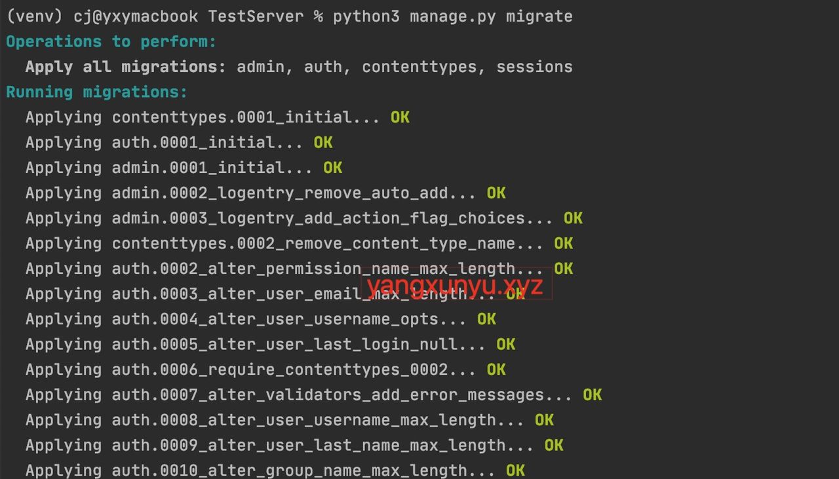Click OK after auth.0006_require_contenttypes_0002
Image resolution: width=839 pixels, height=479 pixels.
pyautogui.click(x=496, y=370)
